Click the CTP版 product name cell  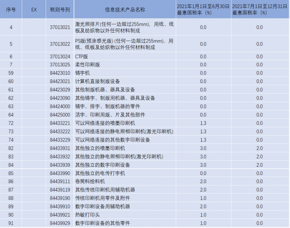[82, 57]
